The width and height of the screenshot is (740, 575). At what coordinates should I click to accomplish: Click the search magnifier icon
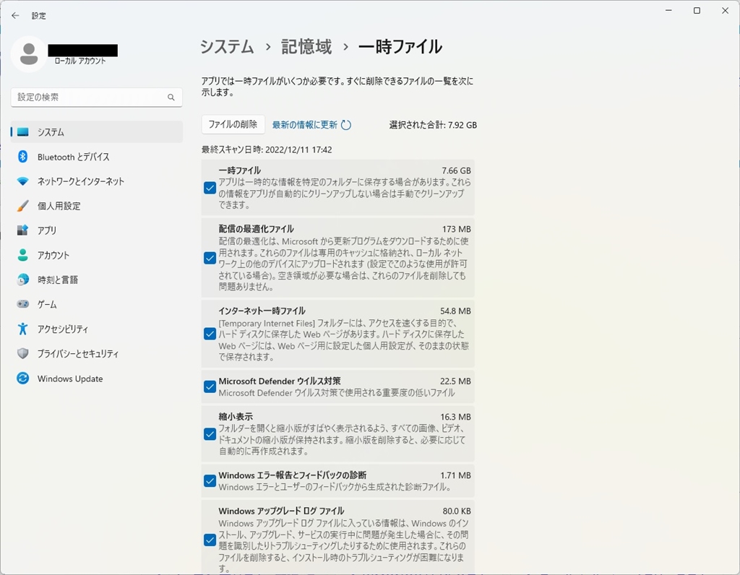(171, 98)
